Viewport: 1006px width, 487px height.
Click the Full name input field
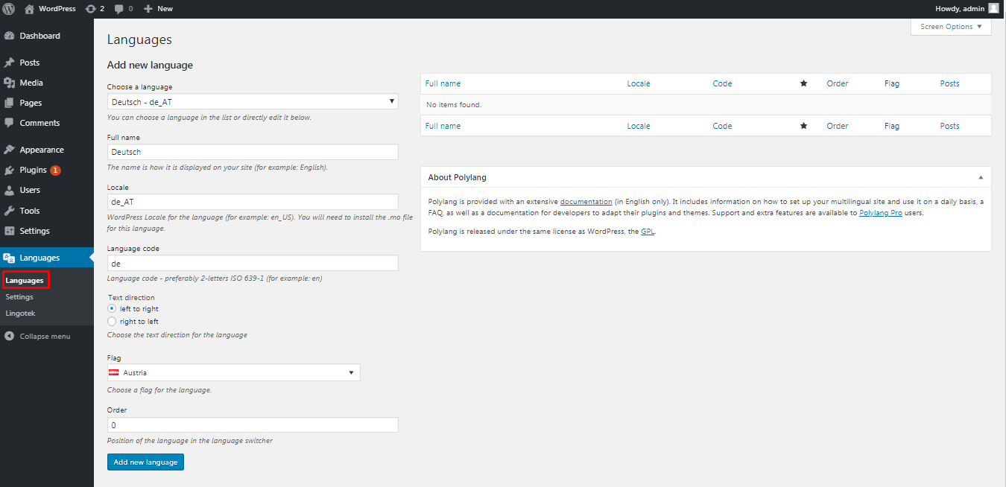253,152
